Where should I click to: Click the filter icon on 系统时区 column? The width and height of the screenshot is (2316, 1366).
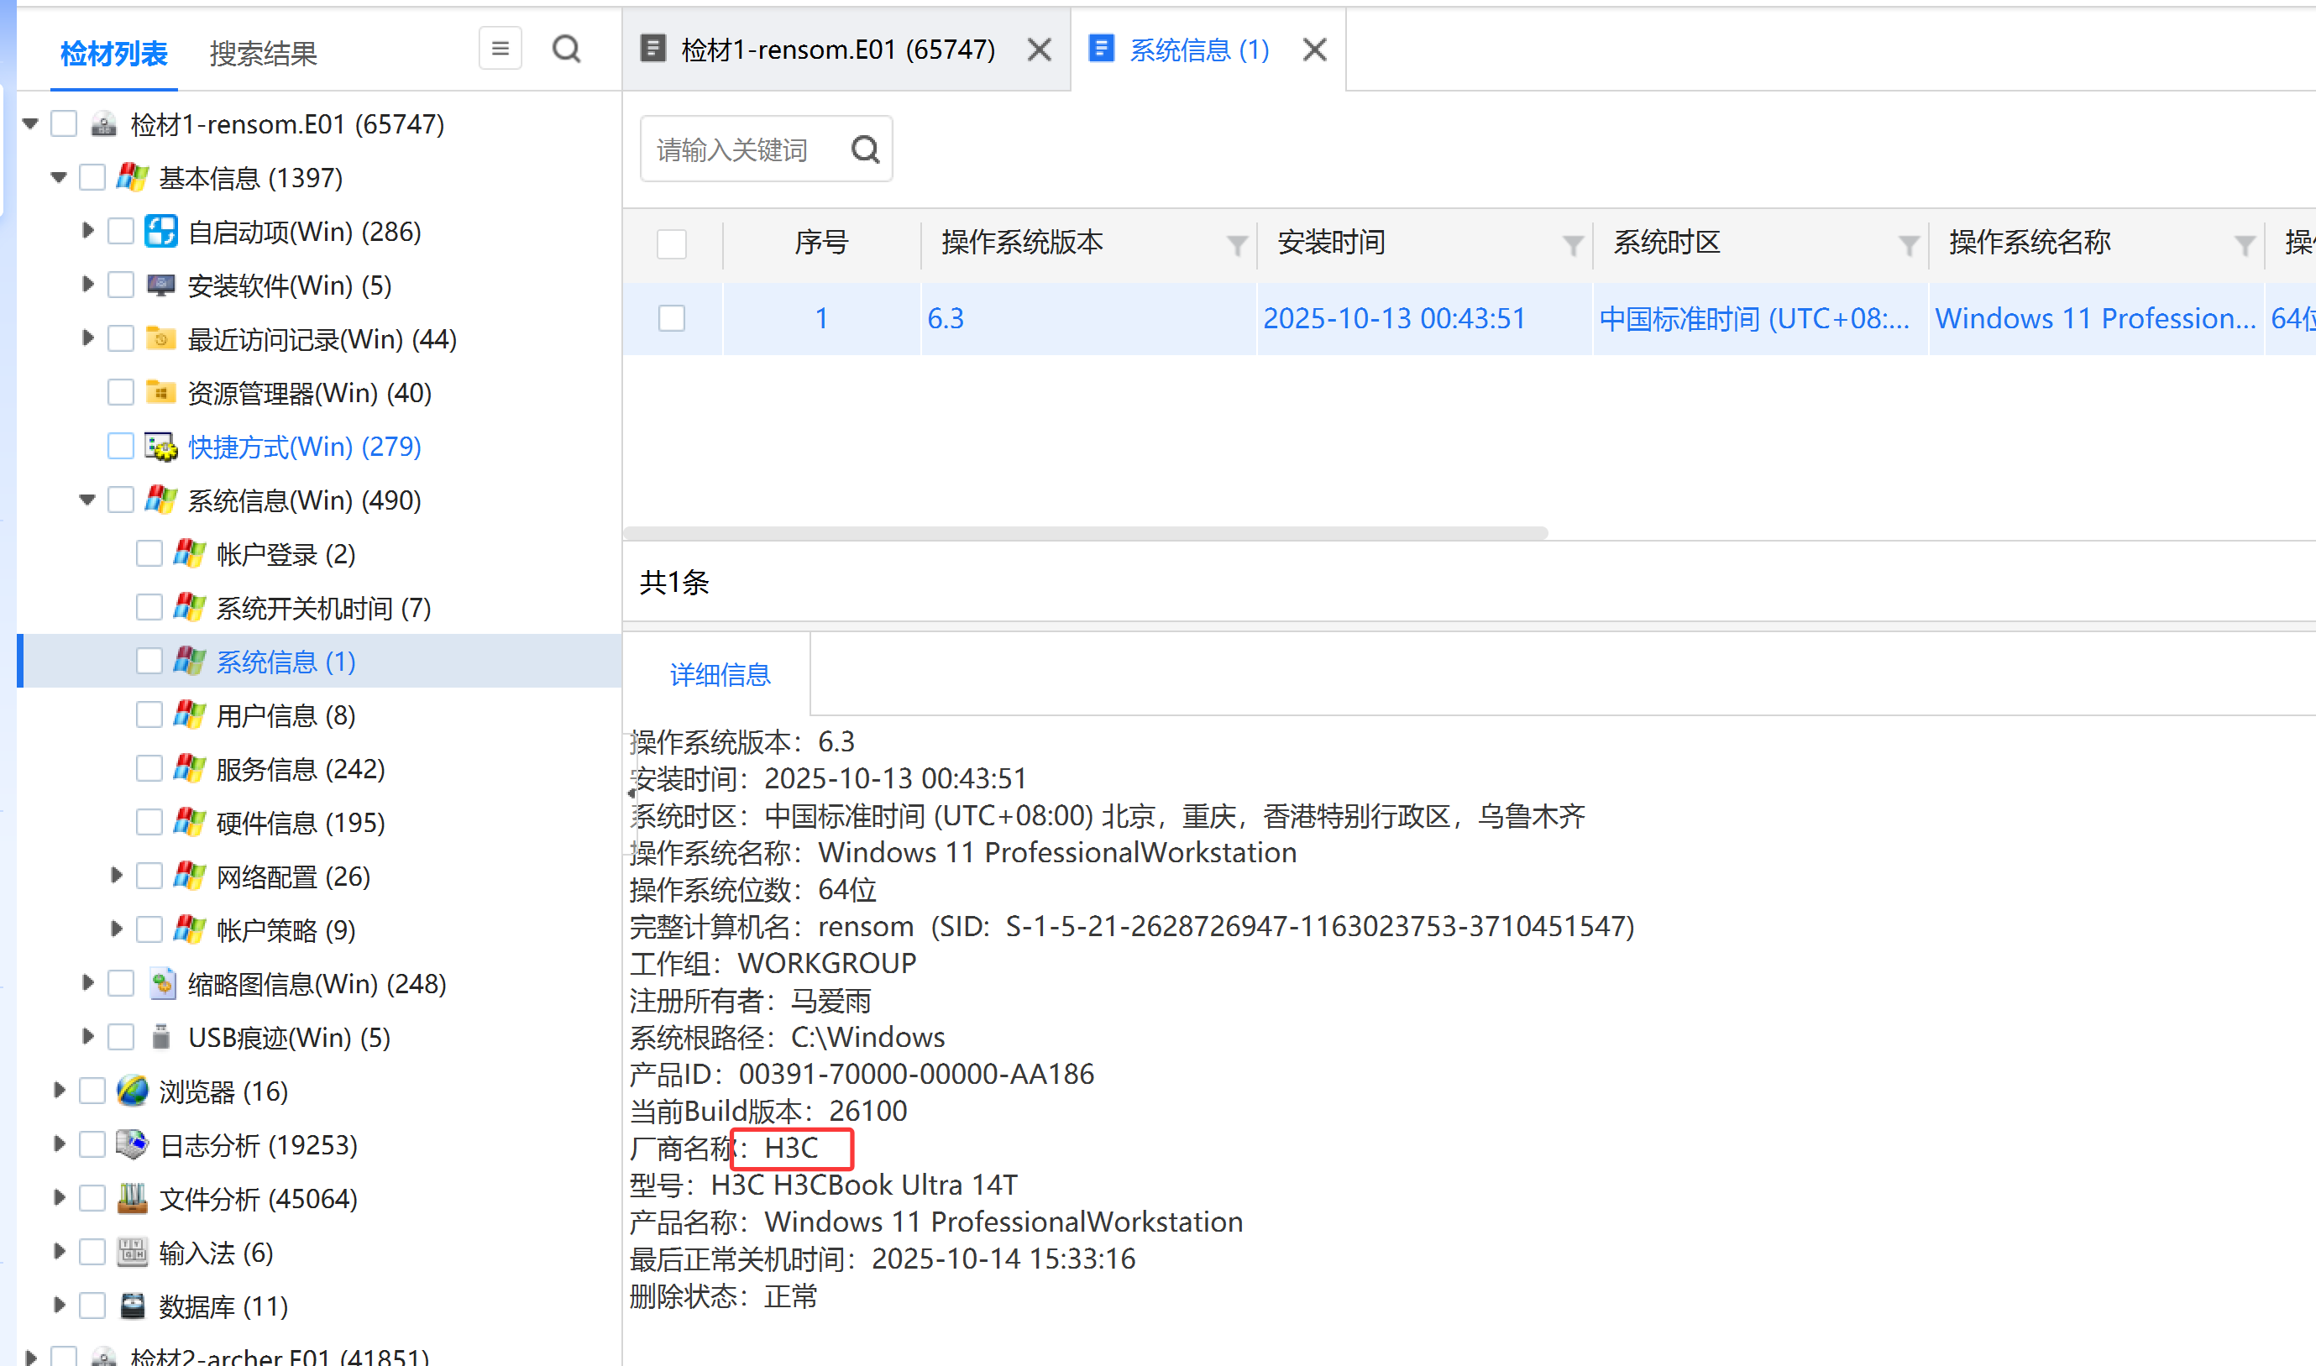(1908, 245)
